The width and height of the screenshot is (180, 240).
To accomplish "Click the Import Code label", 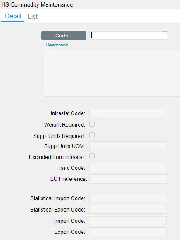I will pyautogui.click(x=69, y=221).
